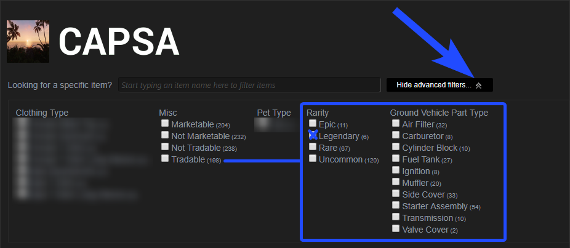Enable the Marketable checkbox

[x=165, y=124]
